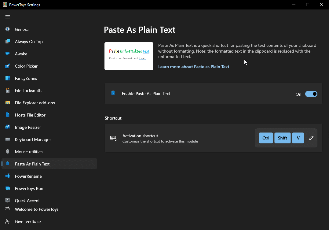Viewport: 329px width, 230px height.
Task: Click Give feedback label
Action: point(28,221)
